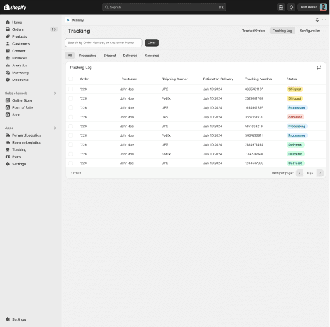
Task: Click the Clear button
Action: click(x=152, y=43)
